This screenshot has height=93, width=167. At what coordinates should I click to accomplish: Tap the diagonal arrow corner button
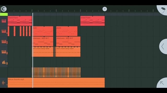[162, 83]
